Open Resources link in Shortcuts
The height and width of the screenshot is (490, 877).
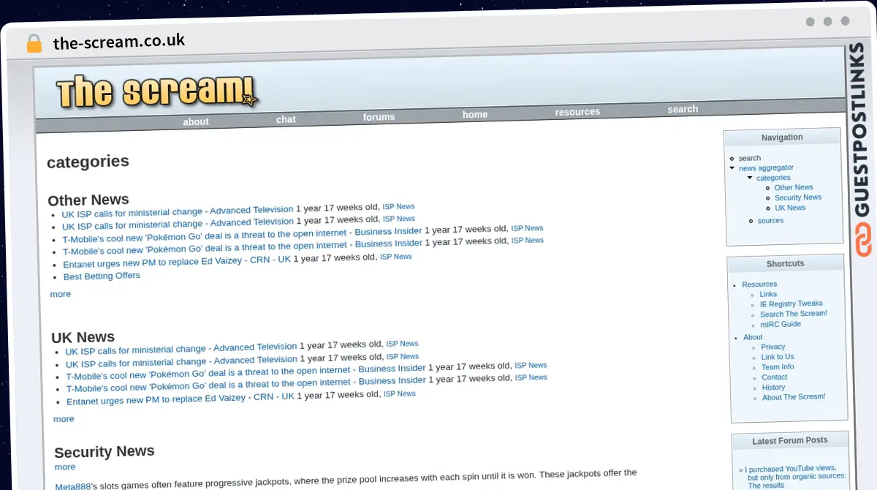759,284
